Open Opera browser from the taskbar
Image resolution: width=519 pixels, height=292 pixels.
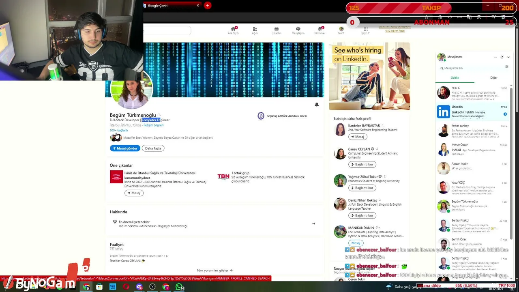[x=126, y=287]
